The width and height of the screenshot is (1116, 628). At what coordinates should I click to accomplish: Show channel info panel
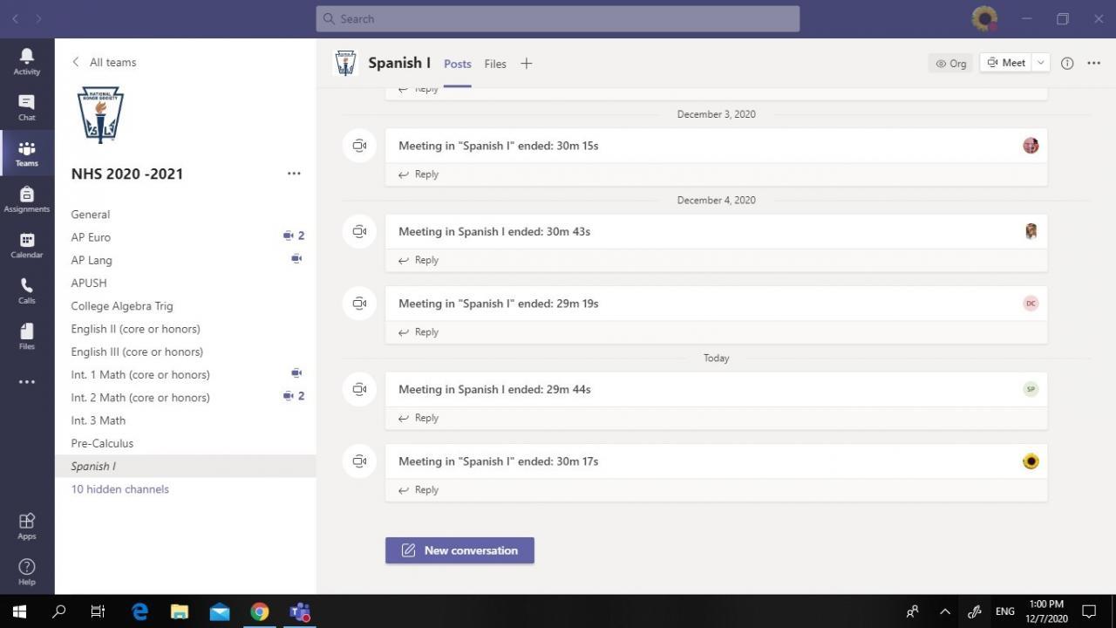(x=1067, y=63)
